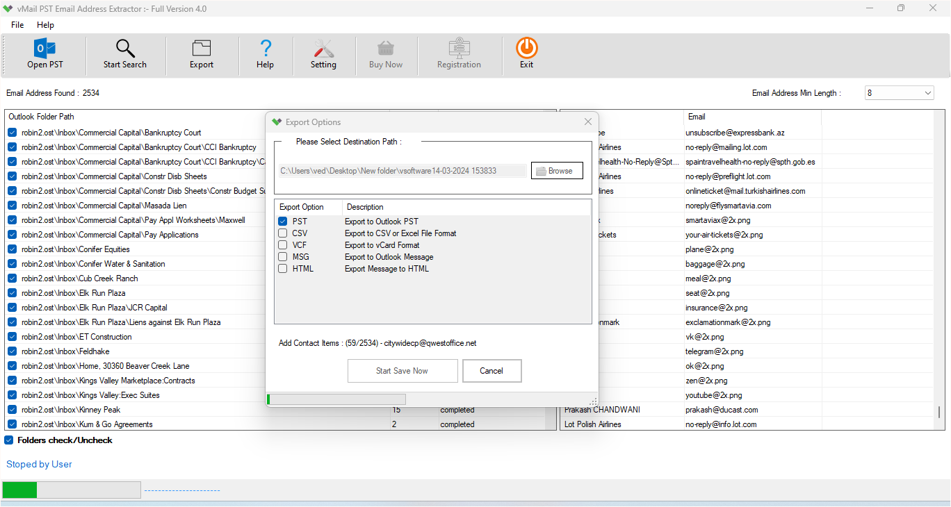Click the Registration icon
Screen dimensions: 951x507
tap(459, 49)
